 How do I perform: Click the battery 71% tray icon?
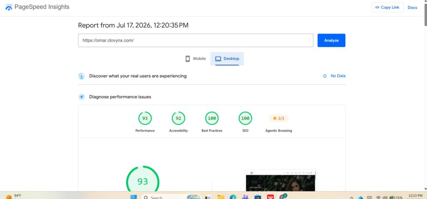pyautogui.click(x=396, y=197)
